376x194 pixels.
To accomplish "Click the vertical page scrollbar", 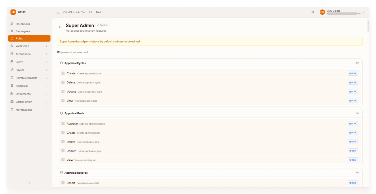I will [368, 26].
